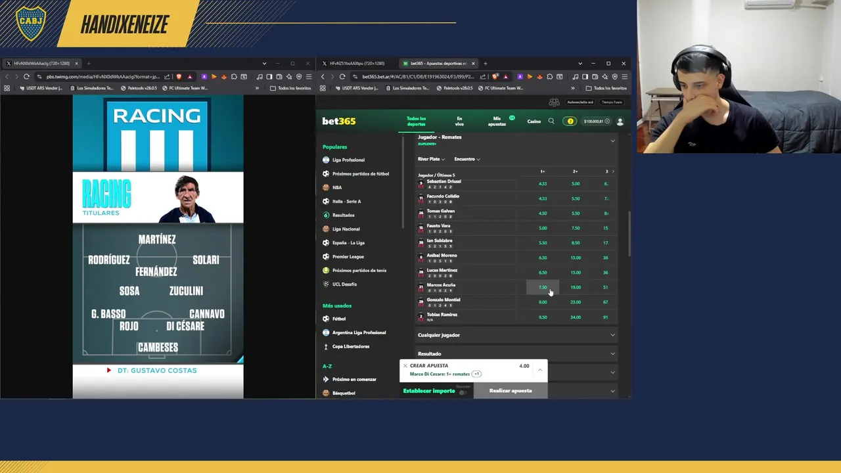Open the River Plate team dropdown
This screenshot has height=473, width=841.
431,159
